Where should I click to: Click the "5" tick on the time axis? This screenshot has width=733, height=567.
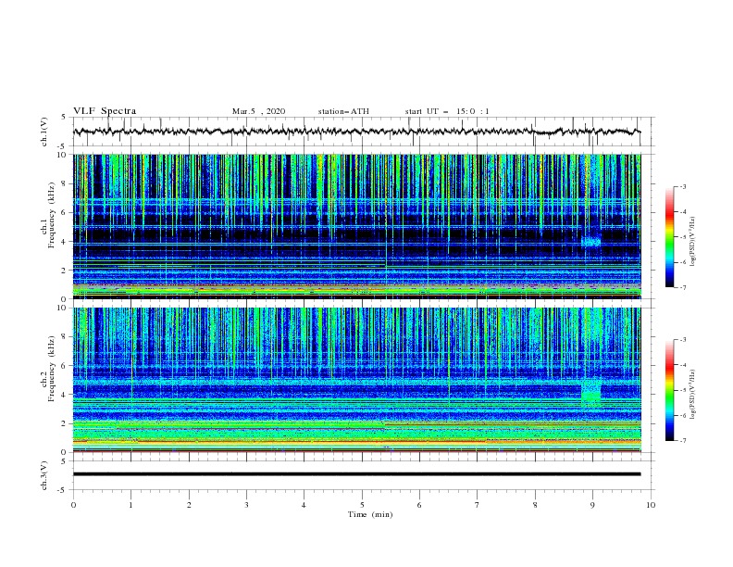click(x=362, y=505)
